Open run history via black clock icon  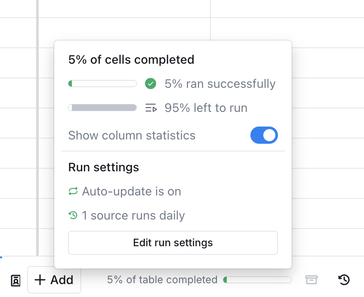pos(344,280)
